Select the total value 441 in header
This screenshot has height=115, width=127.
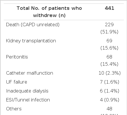pyautogui.click(x=109, y=8)
